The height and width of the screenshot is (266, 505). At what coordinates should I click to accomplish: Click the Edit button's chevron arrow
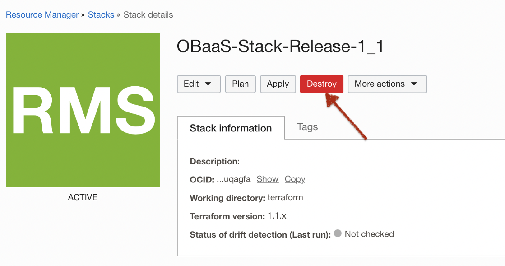click(208, 84)
